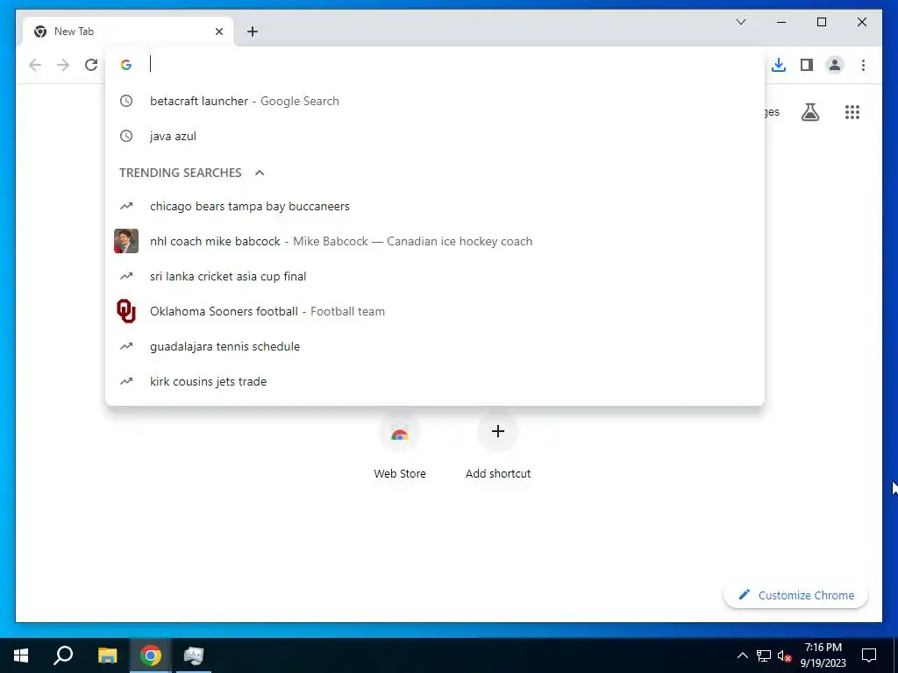Open a new tab with plus button

click(252, 32)
